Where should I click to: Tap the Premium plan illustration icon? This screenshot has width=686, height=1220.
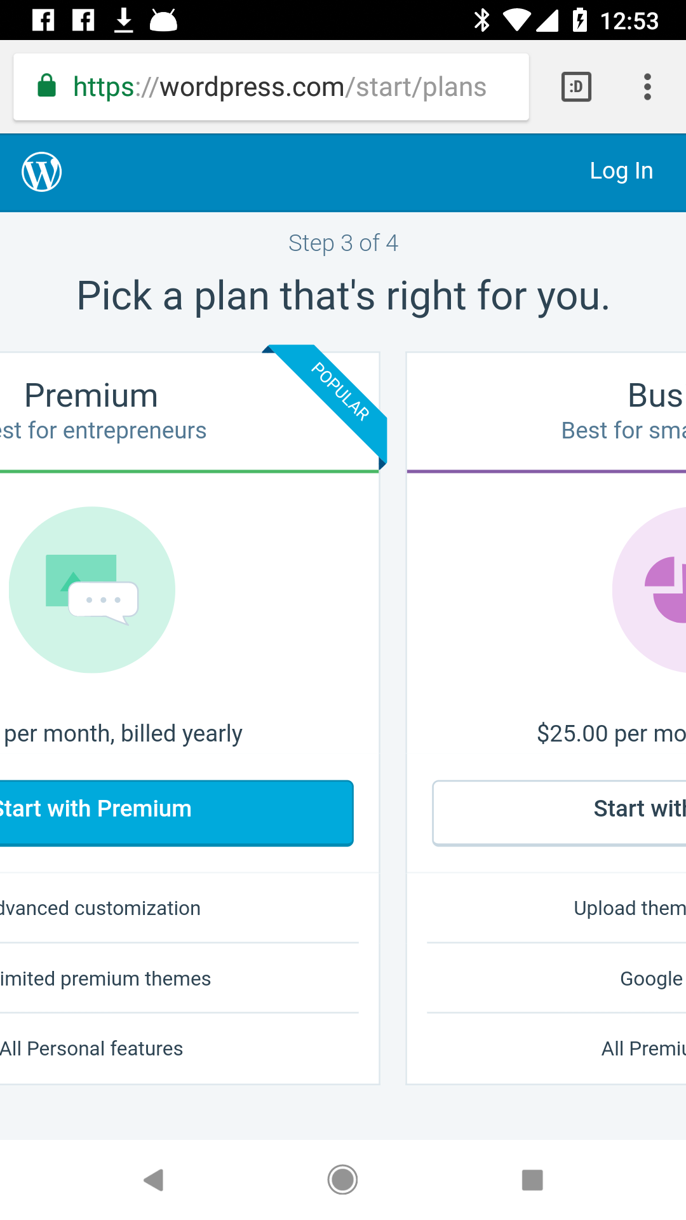click(x=92, y=590)
